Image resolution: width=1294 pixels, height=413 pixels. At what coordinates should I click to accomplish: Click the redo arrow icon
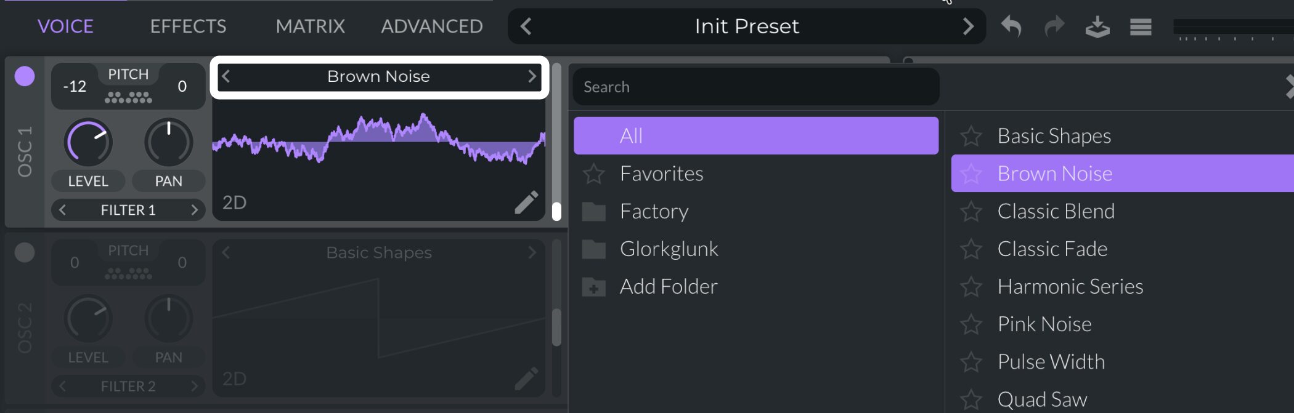coord(1054,26)
